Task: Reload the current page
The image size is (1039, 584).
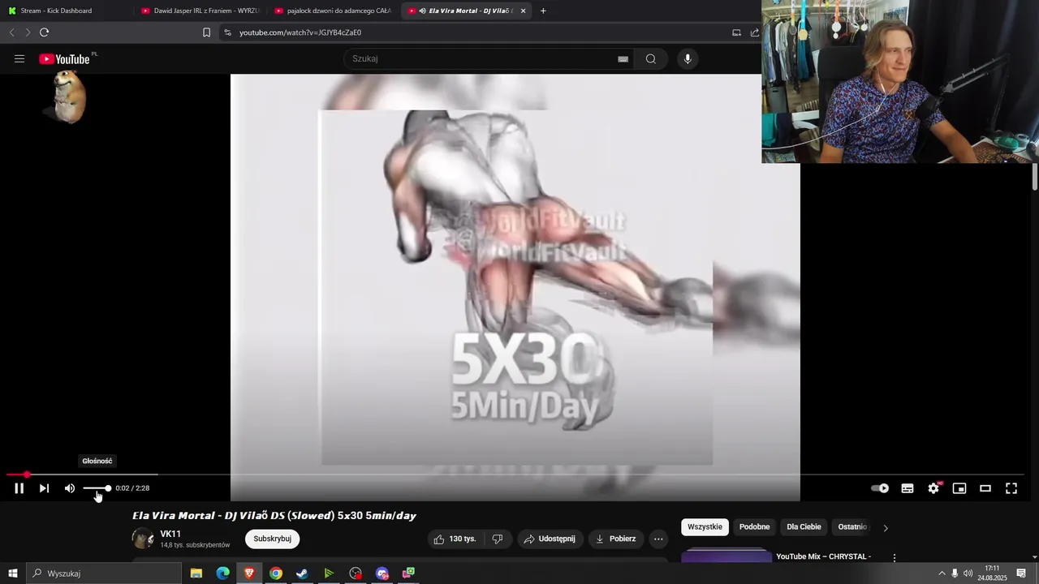Action: click(x=44, y=32)
